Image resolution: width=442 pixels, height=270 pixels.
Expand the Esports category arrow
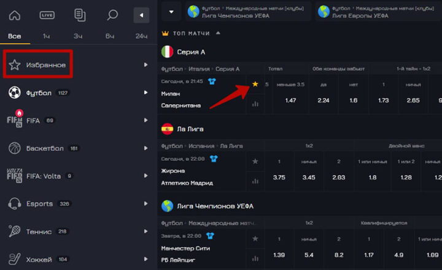click(x=145, y=204)
